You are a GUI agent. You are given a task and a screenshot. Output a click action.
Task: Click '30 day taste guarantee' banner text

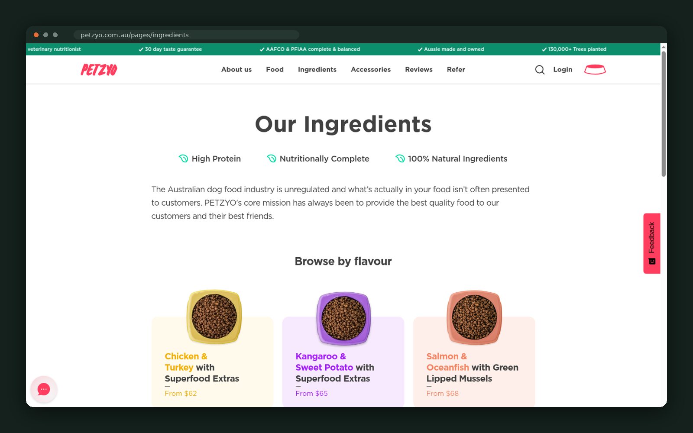point(173,49)
